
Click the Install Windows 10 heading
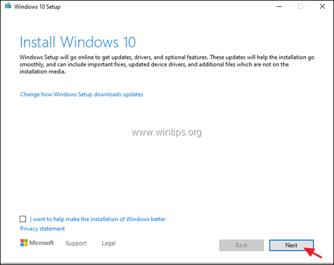click(x=78, y=42)
